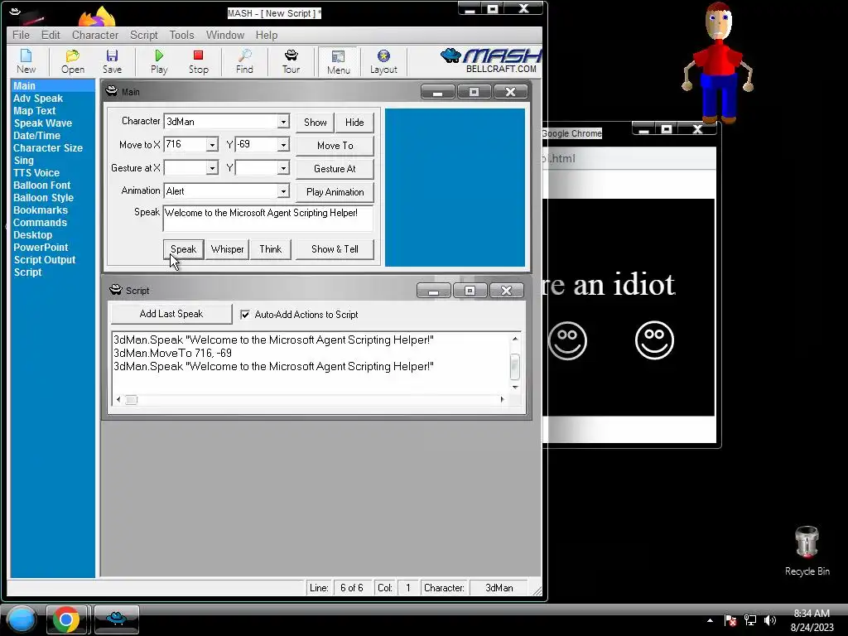The width and height of the screenshot is (848, 636).
Task: Open the File menu
Action: pos(21,35)
